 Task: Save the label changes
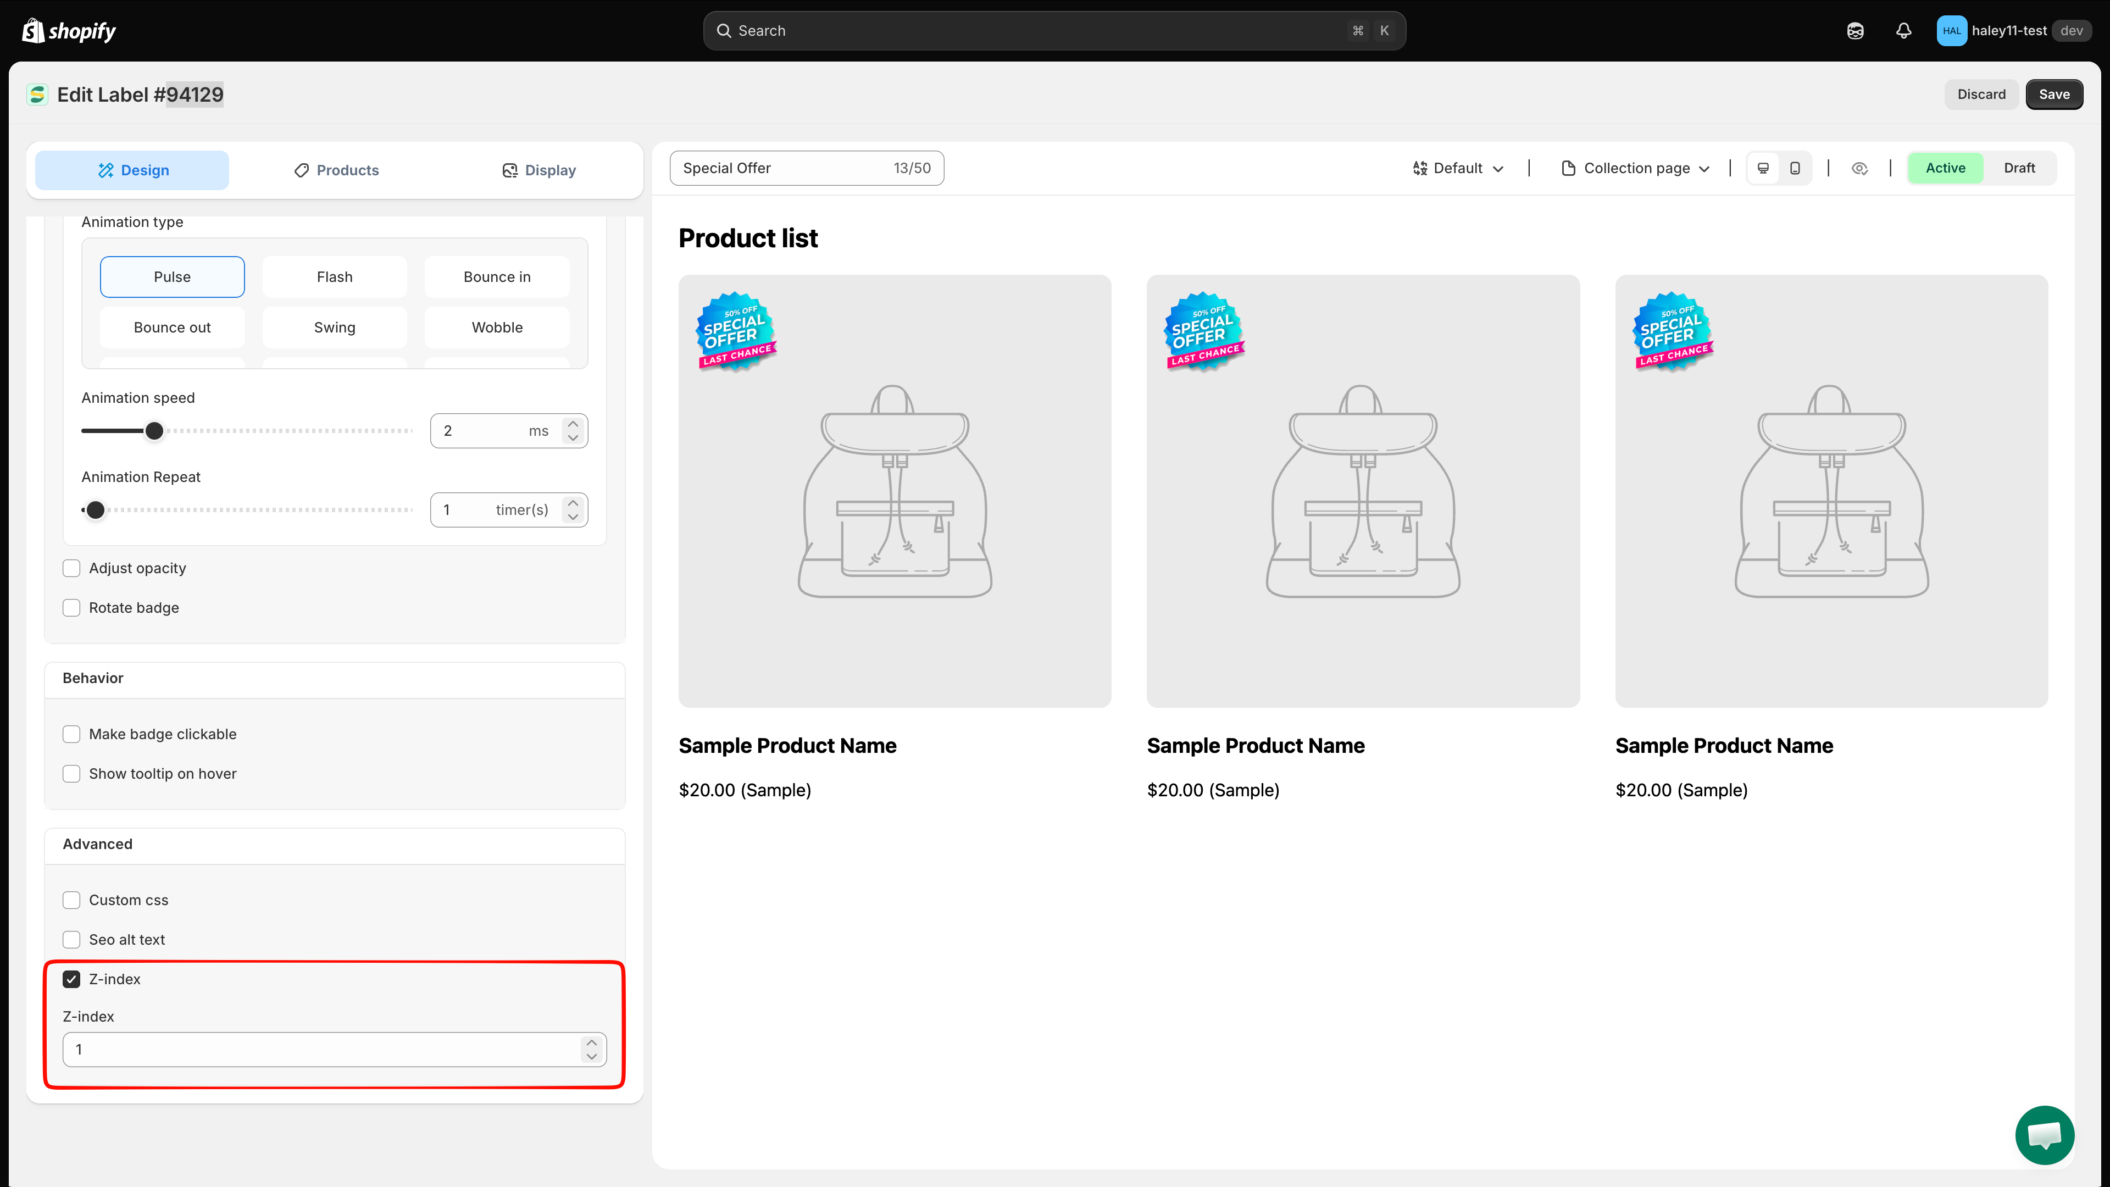(2053, 94)
